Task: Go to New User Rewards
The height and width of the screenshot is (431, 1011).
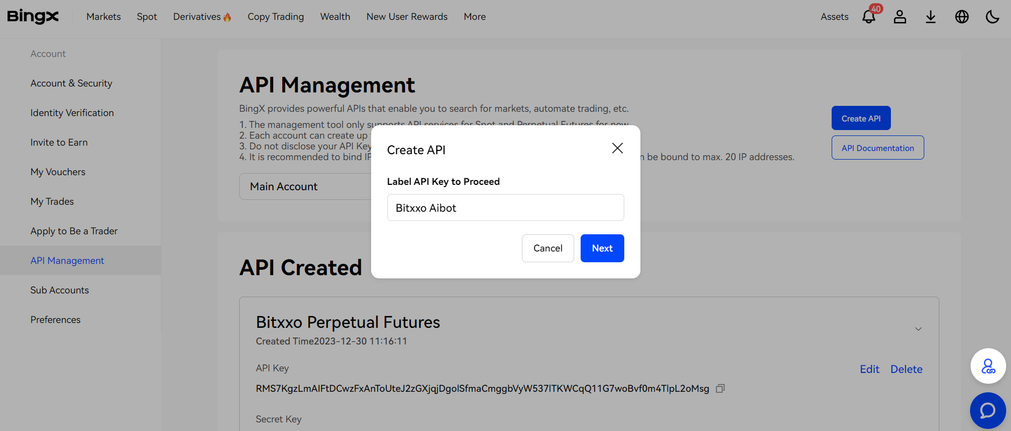Action: point(407,17)
